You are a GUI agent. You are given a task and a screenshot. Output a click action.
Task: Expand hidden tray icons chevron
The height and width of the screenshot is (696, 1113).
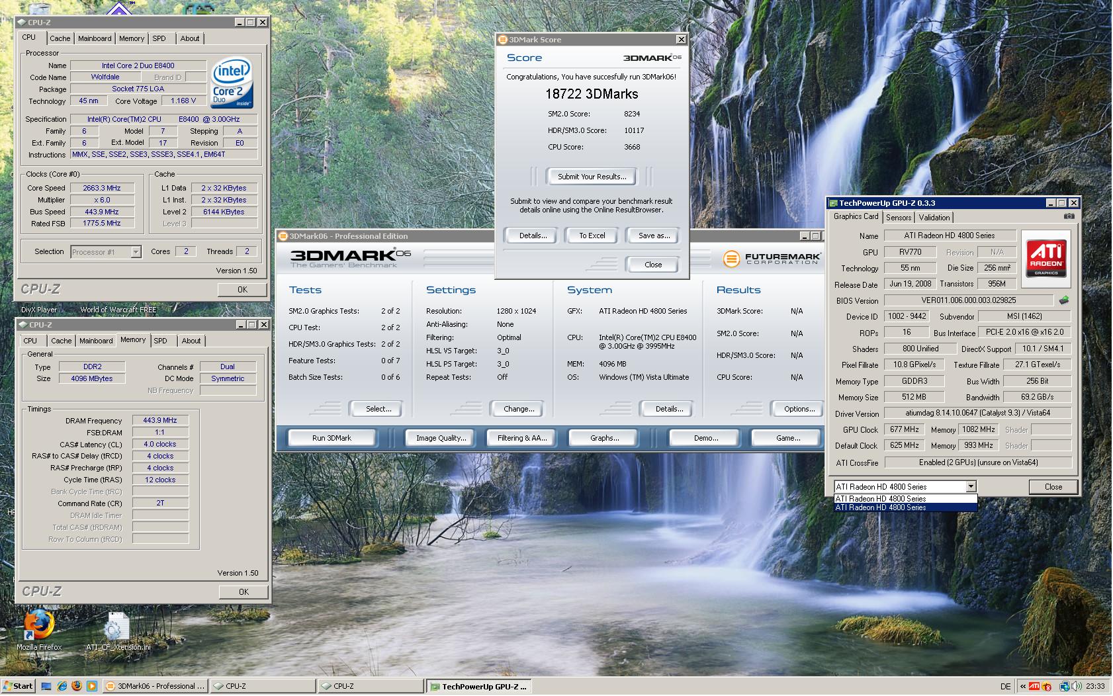tap(1022, 686)
